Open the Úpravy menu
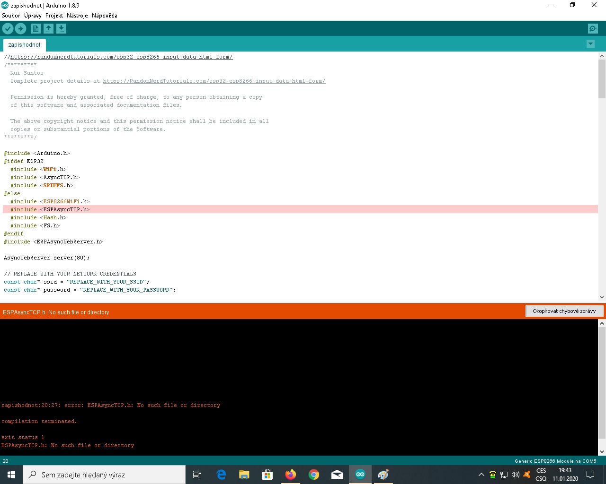This screenshot has width=606, height=484. [x=33, y=16]
